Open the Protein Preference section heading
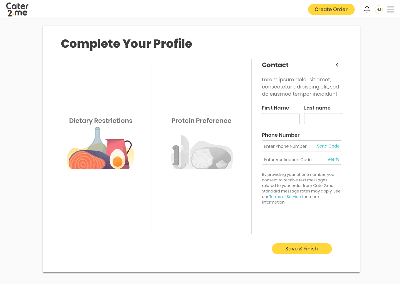Image resolution: width=400 pixels, height=284 pixels. pyautogui.click(x=201, y=121)
